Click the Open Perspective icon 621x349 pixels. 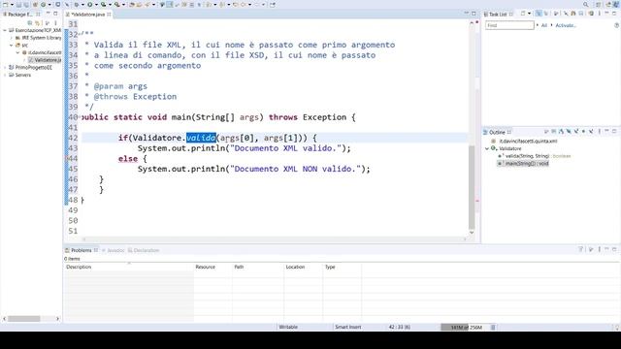pyautogui.click(x=599, y=4)
